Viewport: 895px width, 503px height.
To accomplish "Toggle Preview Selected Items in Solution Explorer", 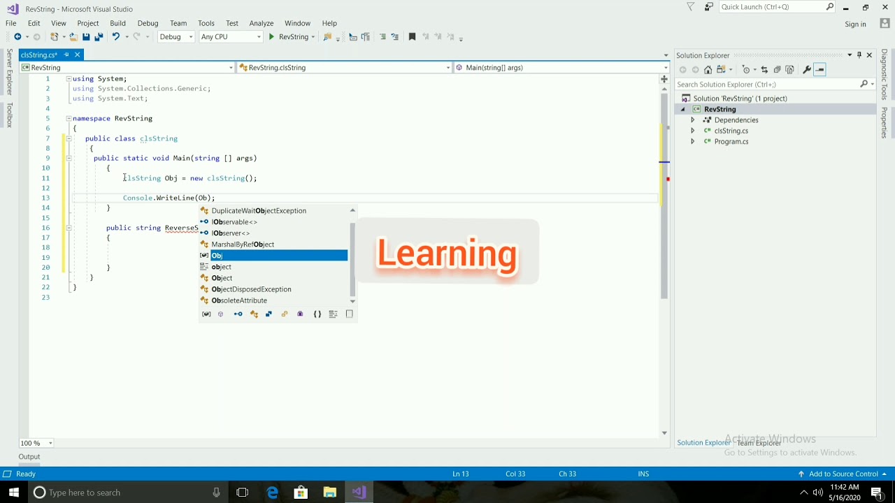I will click(x=820, y=70).
